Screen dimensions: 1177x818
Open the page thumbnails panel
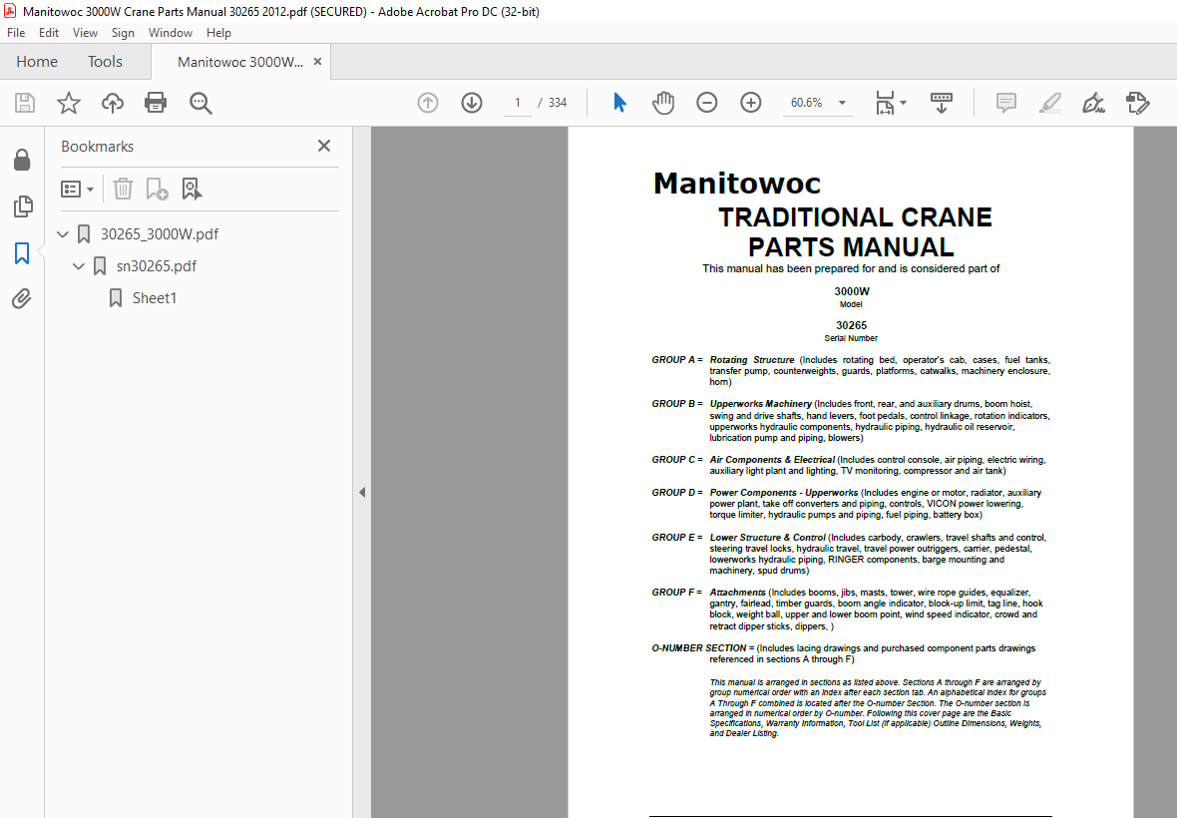tap(23, 206)
